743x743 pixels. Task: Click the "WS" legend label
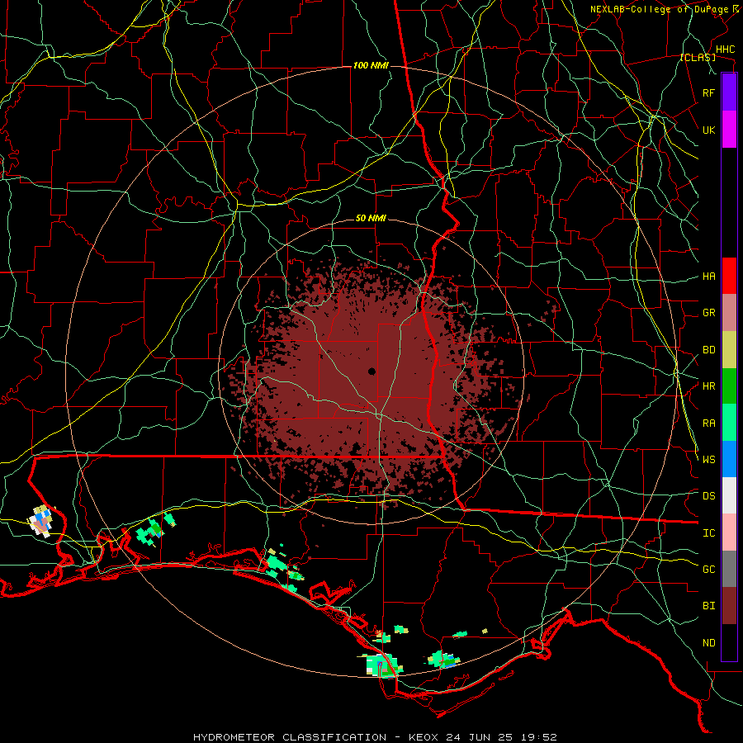pos(709,460)
